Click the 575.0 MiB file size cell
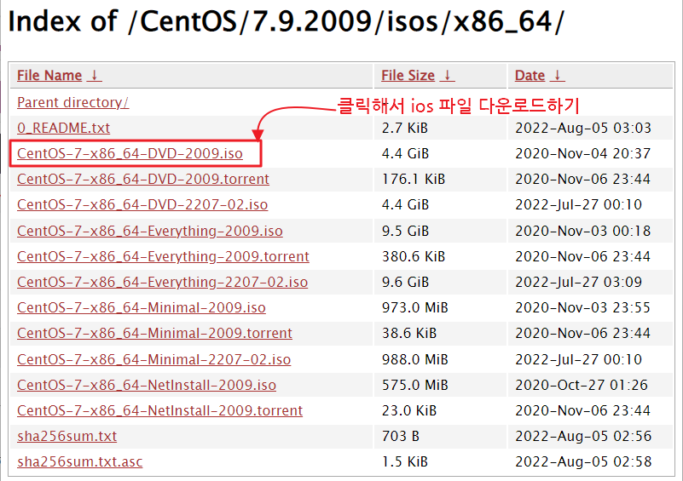Image resolution: width=683 pixels, height=481 pixels. point(414,385)
